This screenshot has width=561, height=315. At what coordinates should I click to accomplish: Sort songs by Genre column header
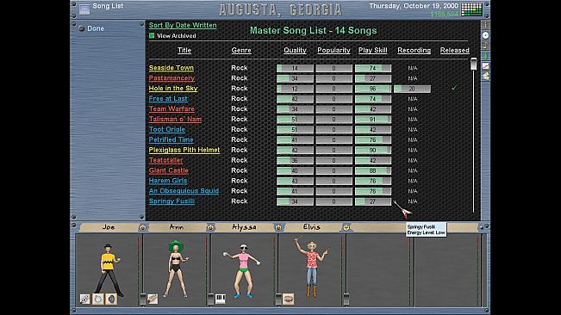click(241, 51)
